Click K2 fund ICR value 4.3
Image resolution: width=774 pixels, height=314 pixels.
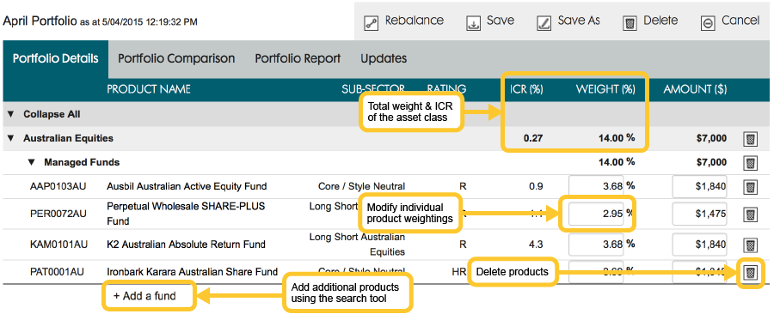click(x=536, y=245)
